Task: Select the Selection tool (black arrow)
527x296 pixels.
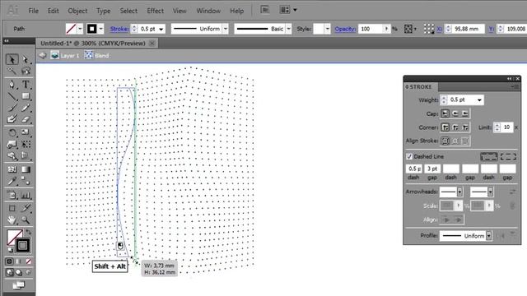Action: pos(12,59)
